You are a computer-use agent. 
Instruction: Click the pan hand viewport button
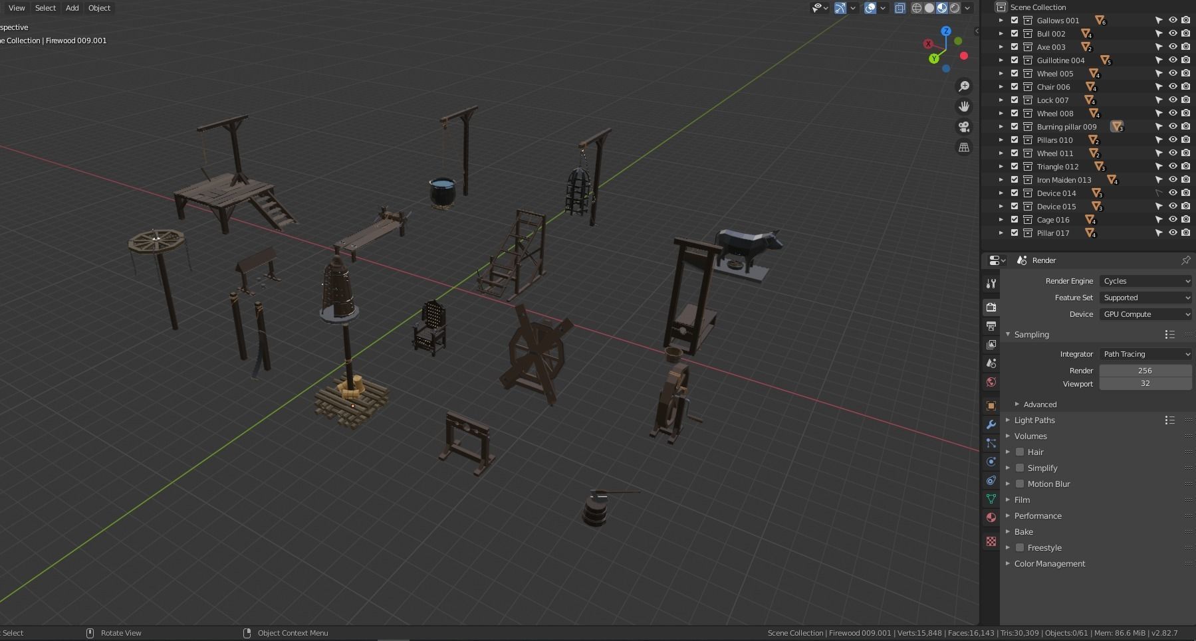[964, 106]
